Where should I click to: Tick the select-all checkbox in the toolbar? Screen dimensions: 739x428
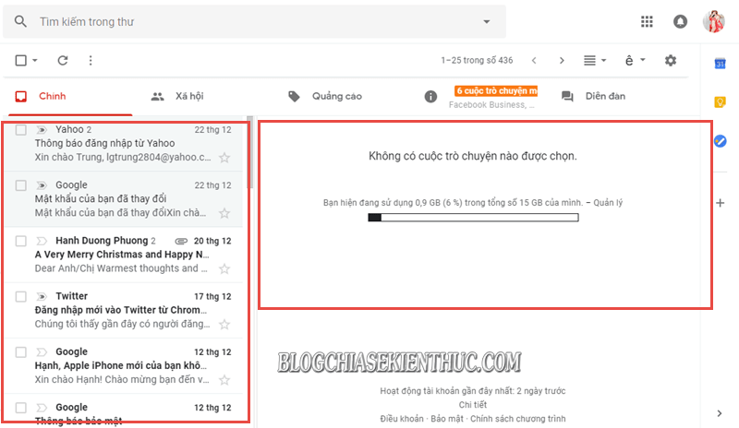[20, 60]
